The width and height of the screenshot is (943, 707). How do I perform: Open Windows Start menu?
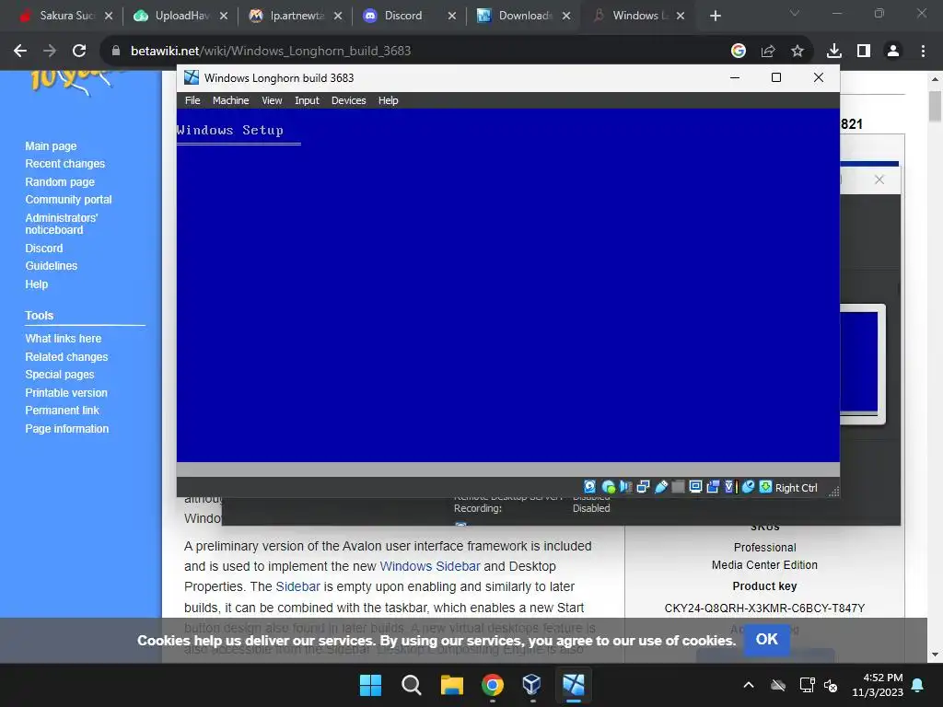click(x=370, y=685)
